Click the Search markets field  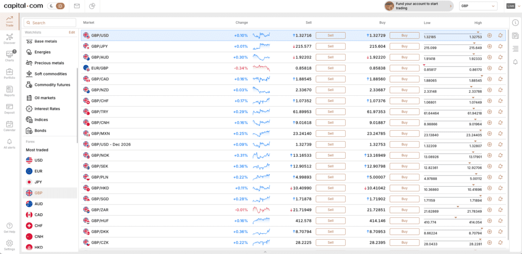[50, 23]
